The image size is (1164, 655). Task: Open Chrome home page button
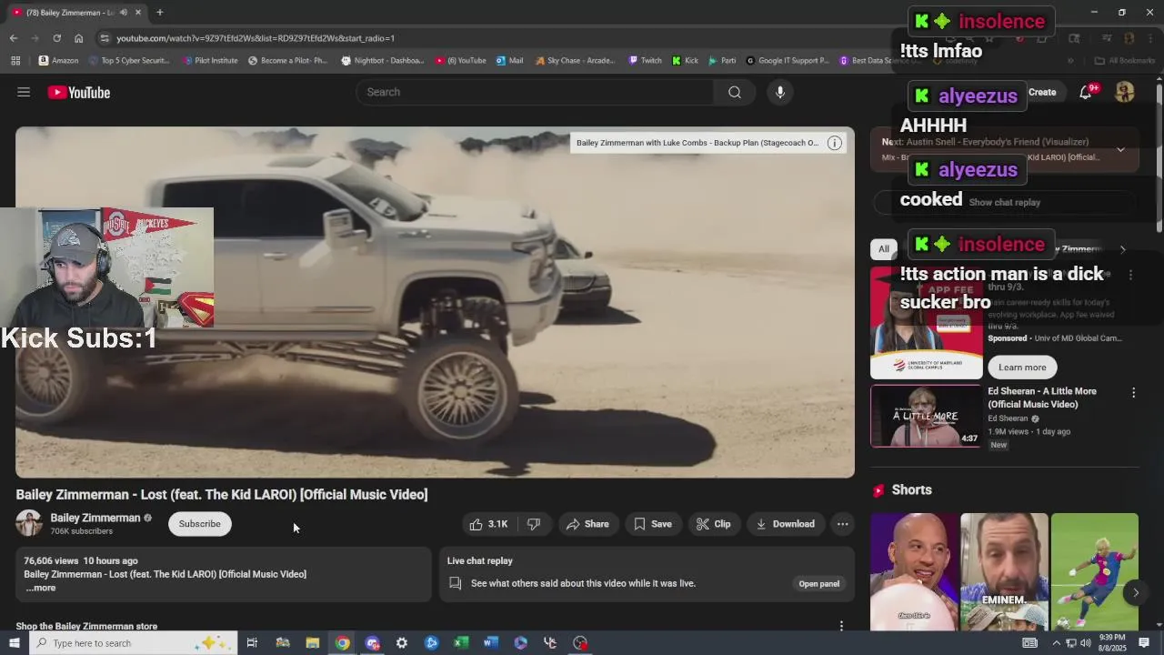(x=78, y=38)
